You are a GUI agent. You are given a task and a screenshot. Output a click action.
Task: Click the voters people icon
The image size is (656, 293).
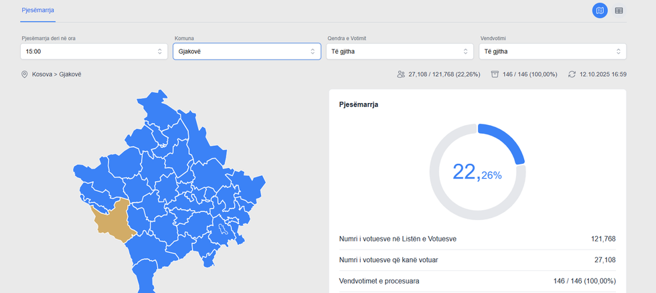click(401, 74)
